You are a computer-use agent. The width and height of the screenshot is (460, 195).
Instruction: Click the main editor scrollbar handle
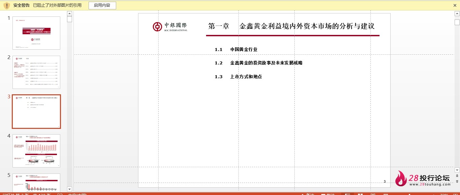click(457, 22)
